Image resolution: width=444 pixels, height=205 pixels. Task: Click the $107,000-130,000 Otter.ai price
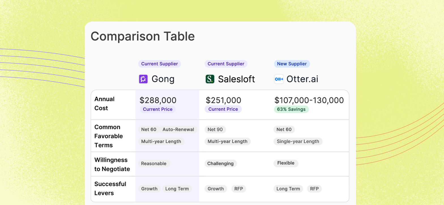pyautogui.click(x=309, y=100)
